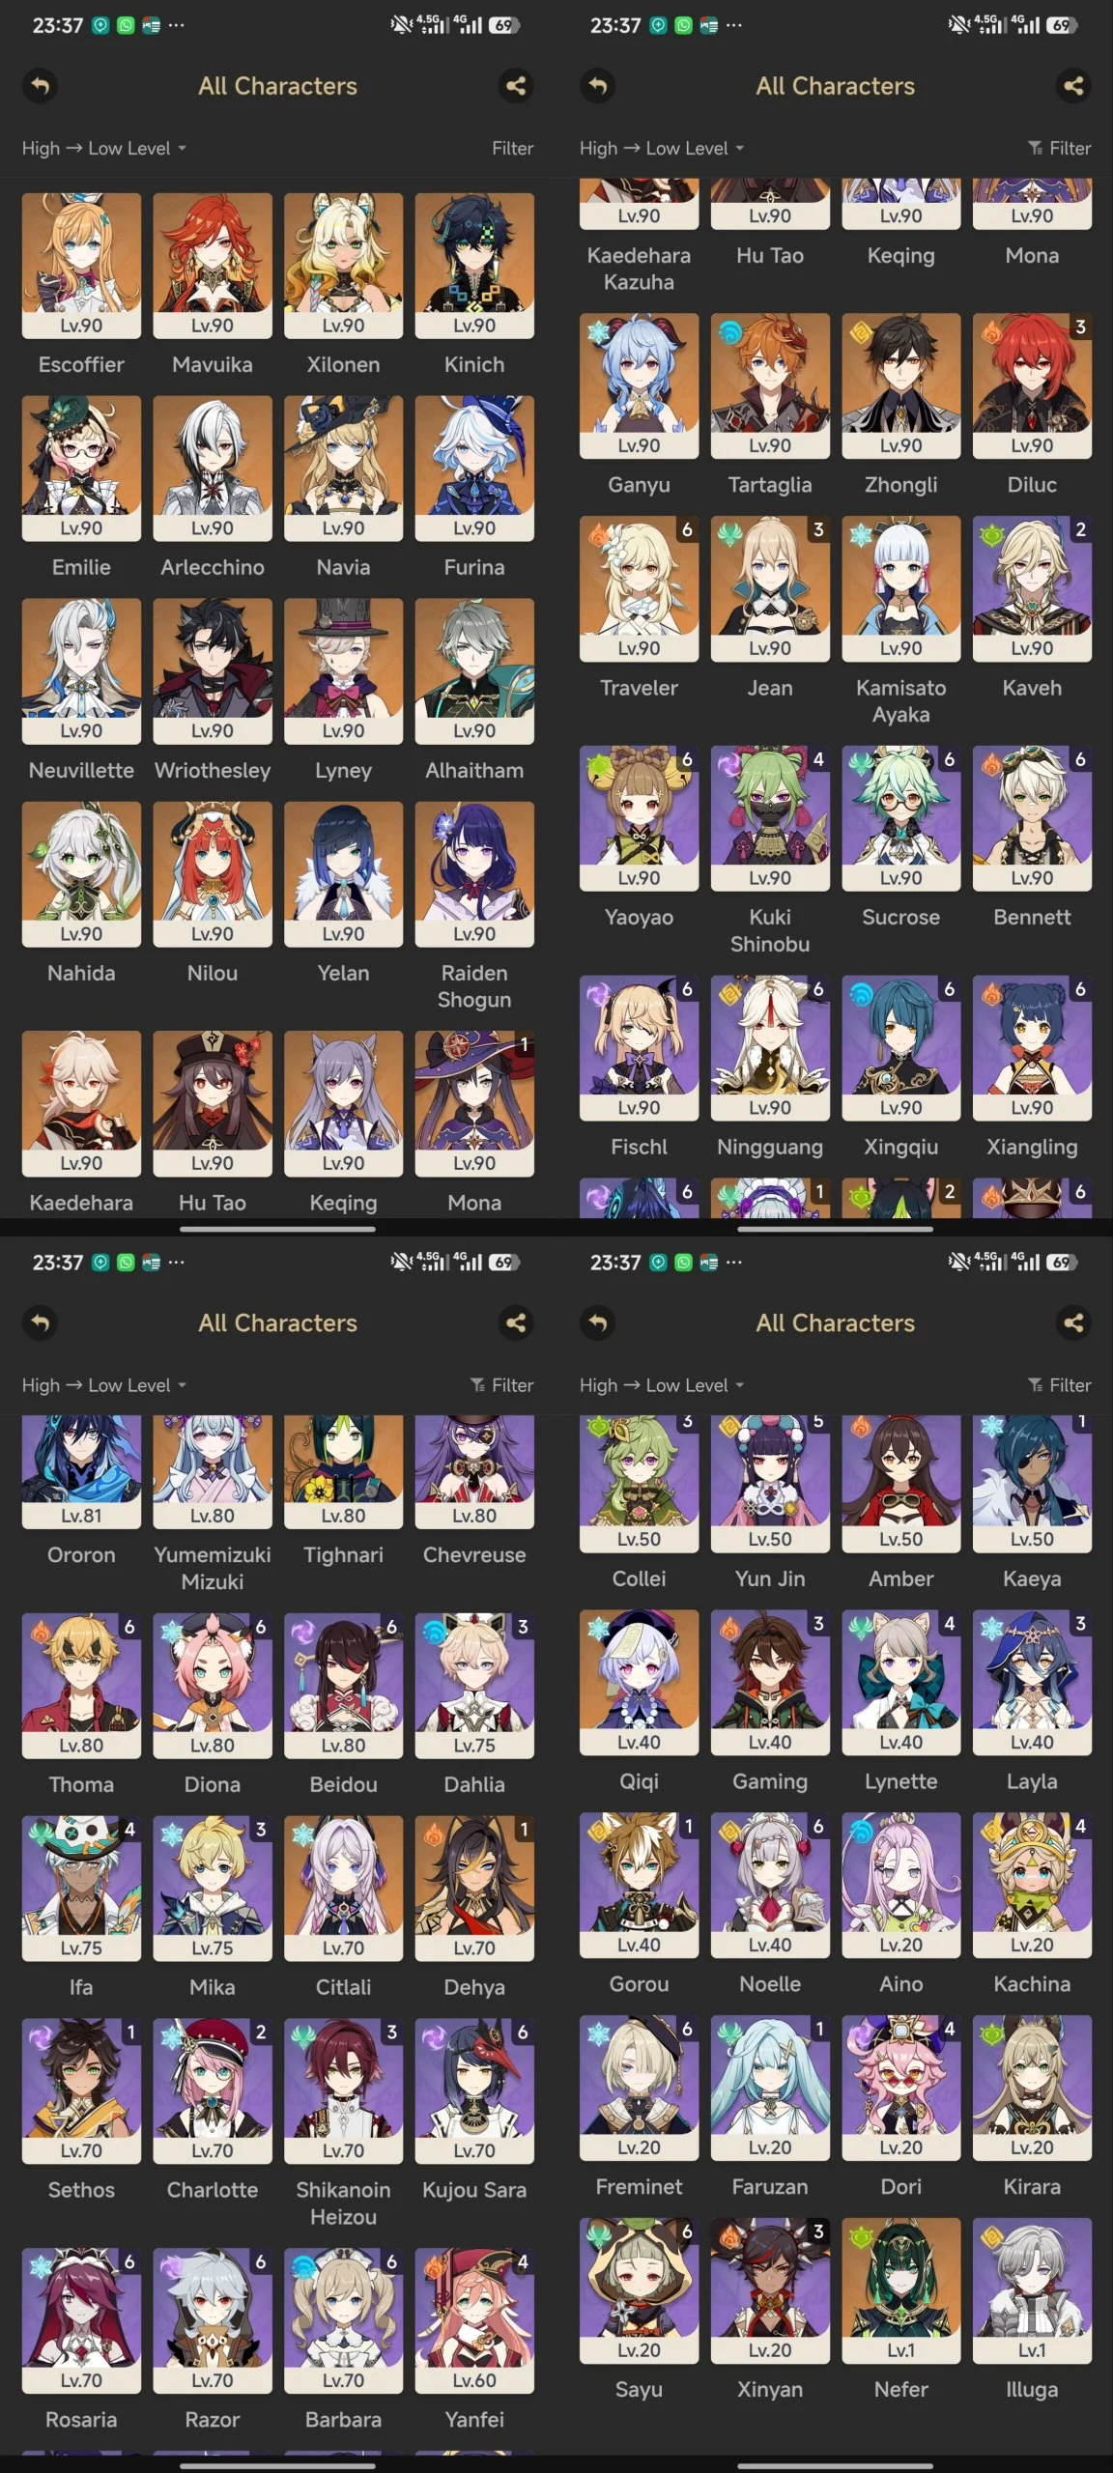Viewport: 1113px width, 2473px height.
Task: Open the Filter button above Chevreuse
Action: (502, 1384)
